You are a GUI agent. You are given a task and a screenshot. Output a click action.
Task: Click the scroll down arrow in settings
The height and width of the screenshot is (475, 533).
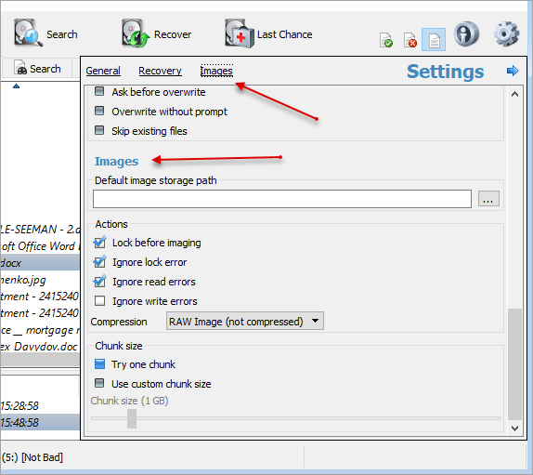514,429
